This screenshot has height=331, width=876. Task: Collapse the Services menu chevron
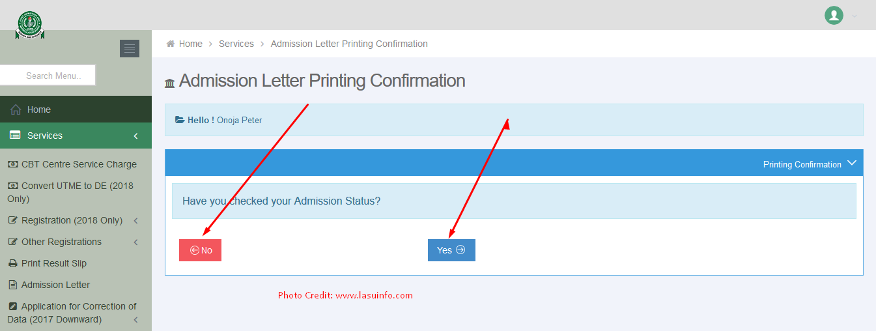(x=135, y=136)
